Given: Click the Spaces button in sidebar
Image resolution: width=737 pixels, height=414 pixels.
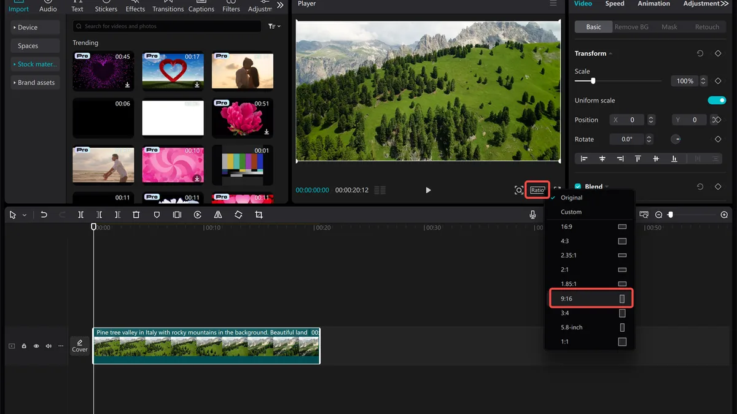Looking at the screenshot, I should pos(35,45).
